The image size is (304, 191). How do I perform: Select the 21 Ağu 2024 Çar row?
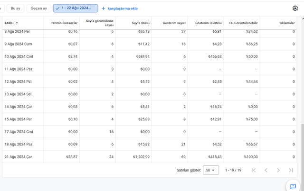[x=150, y=157]
